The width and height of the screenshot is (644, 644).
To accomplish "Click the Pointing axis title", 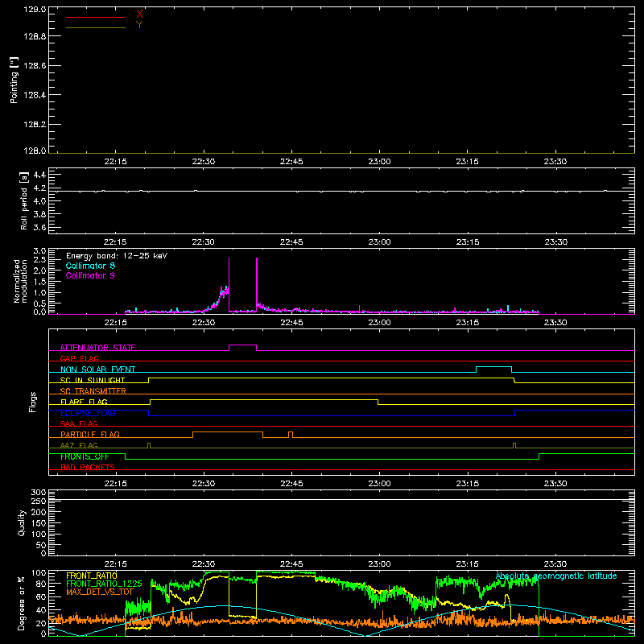I will pos(14,80).
